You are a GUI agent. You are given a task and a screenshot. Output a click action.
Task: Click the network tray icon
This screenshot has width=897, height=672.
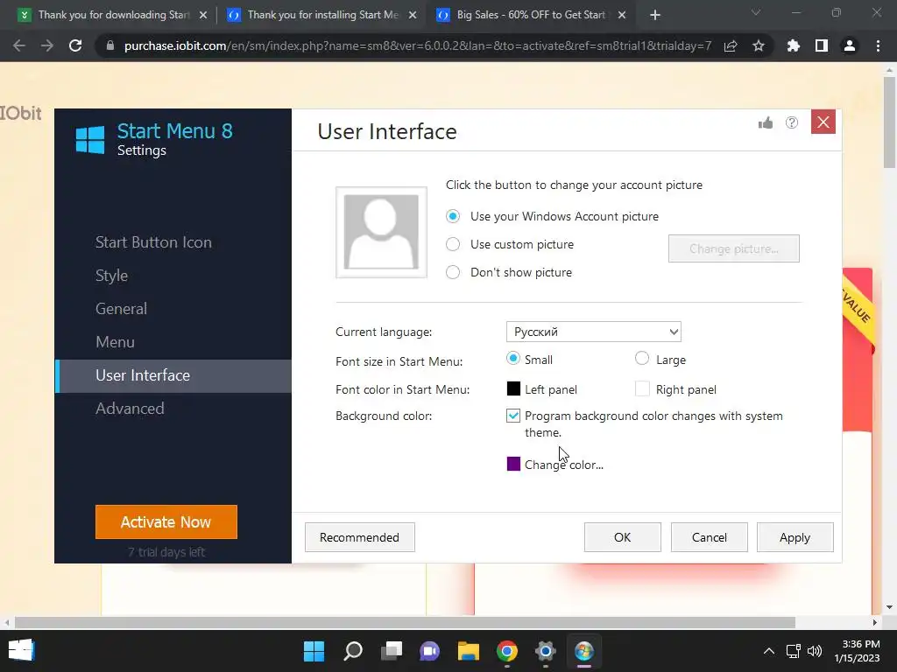pos(794,651)
